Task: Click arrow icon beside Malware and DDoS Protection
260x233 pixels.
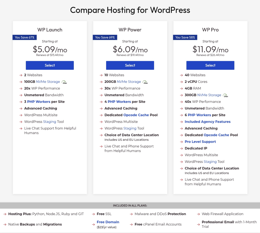Action: pos(131,214)
